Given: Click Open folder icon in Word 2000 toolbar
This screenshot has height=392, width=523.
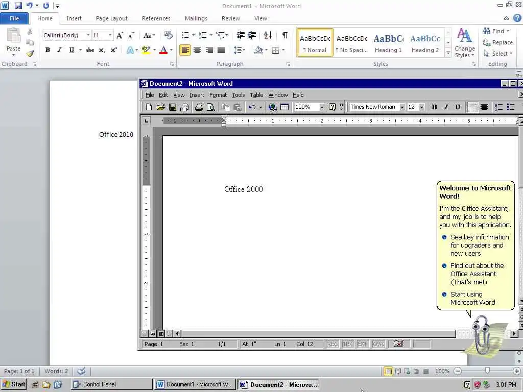Looking at the screenshot, I should (x=160, y=107).
